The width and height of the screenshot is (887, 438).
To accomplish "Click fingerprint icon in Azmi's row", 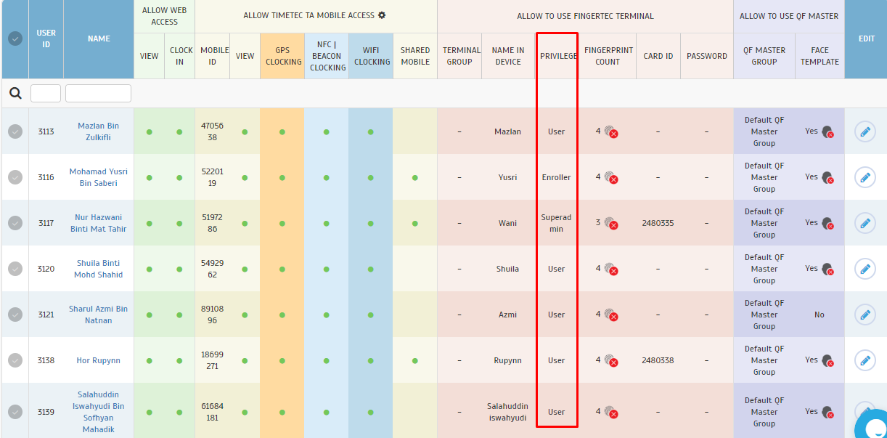I will coord(610,315).
